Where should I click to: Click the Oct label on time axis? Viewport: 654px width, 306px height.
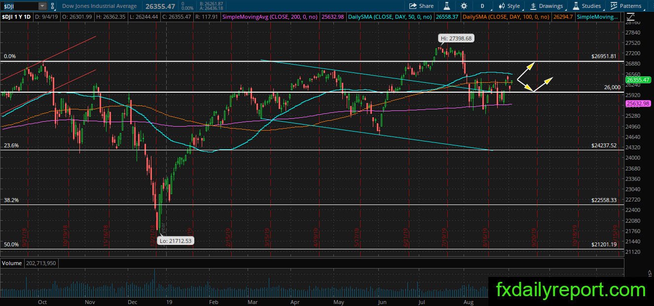point(42,302)
